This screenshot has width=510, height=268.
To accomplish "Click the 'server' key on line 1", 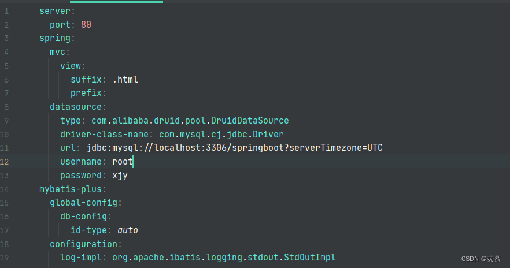I will pyautogui.click(x=54, y=11).
